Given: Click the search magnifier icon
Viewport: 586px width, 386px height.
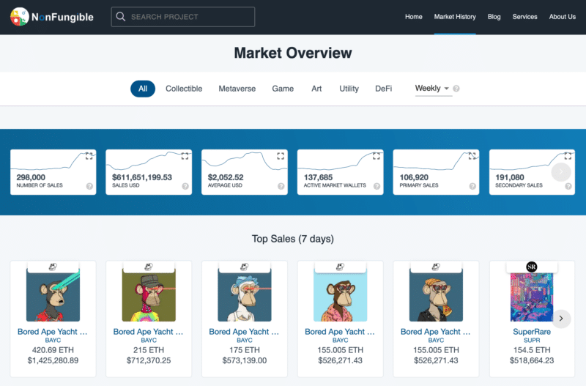Looking at the screenshot, I should (x=121, y=17).
